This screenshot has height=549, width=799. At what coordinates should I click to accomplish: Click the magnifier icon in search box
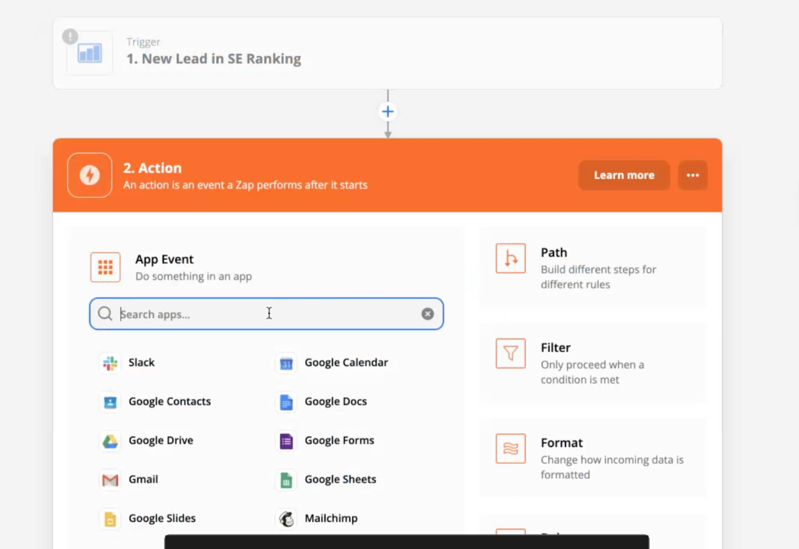[105, 314]
